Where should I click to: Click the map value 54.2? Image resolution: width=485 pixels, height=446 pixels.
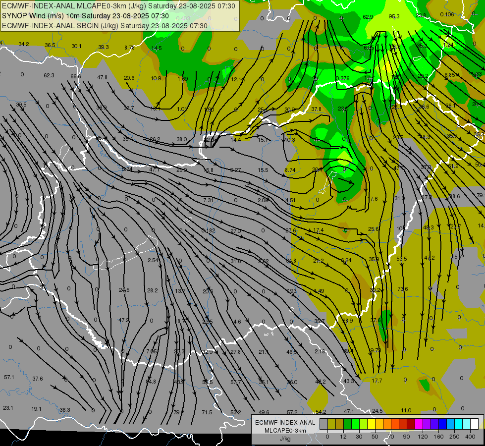pos(321,412)
